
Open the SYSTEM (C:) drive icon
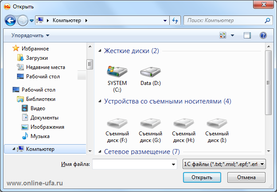(x=117, y=79)
